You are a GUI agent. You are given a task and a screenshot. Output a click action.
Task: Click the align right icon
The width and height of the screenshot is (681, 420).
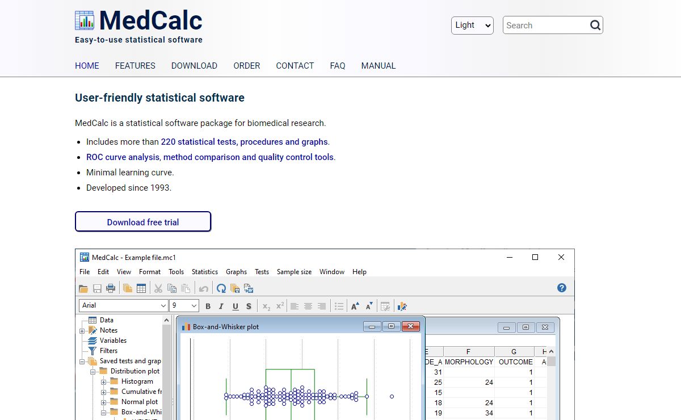pyautogui.click(x=322, y=306)
